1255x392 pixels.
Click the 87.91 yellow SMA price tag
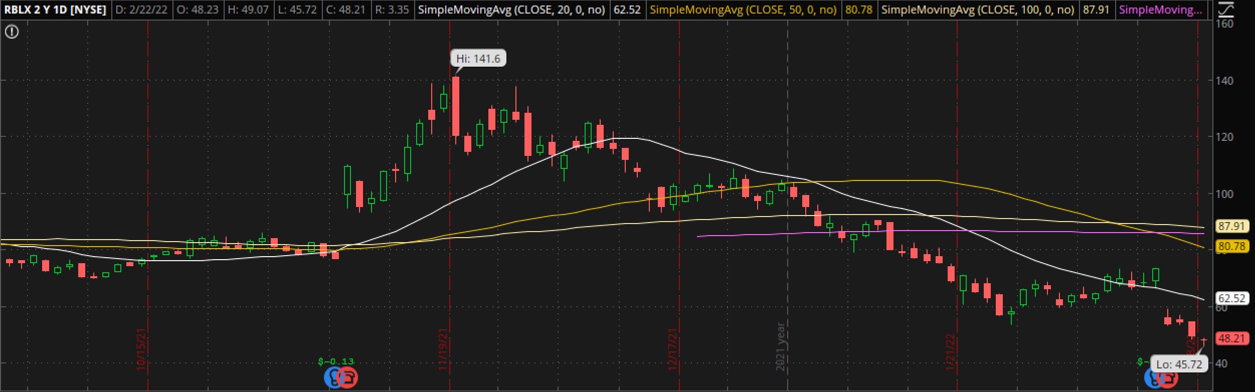click(1231, 226)
